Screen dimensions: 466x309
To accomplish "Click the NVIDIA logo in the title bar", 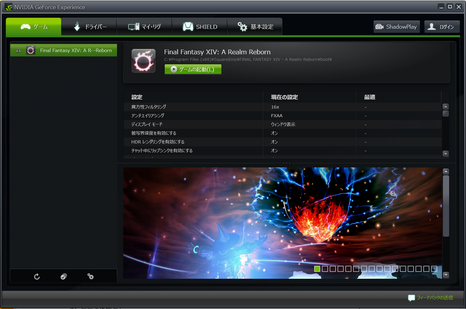I will click(8, 7).
